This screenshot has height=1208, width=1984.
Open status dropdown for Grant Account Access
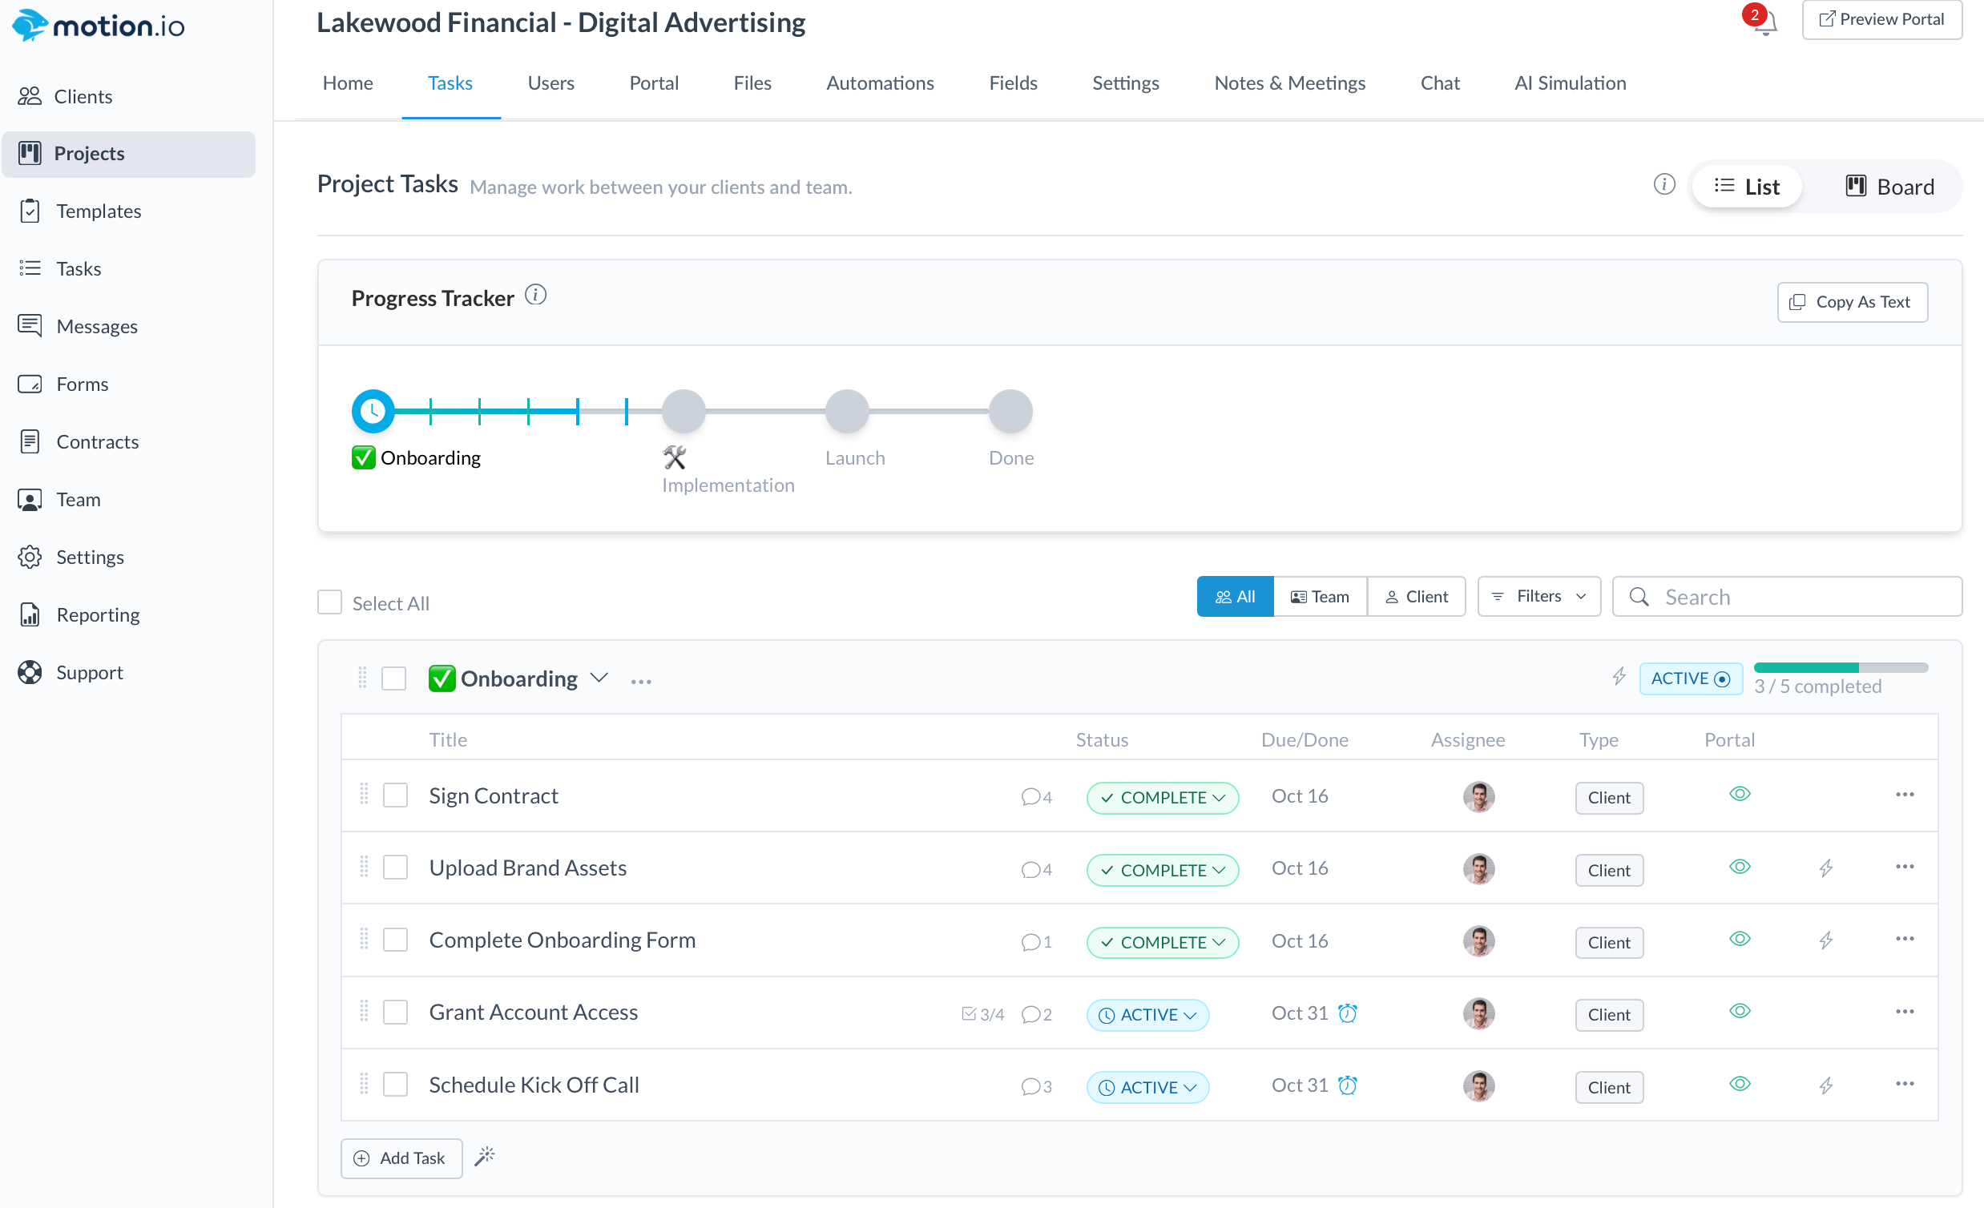1147,1015
